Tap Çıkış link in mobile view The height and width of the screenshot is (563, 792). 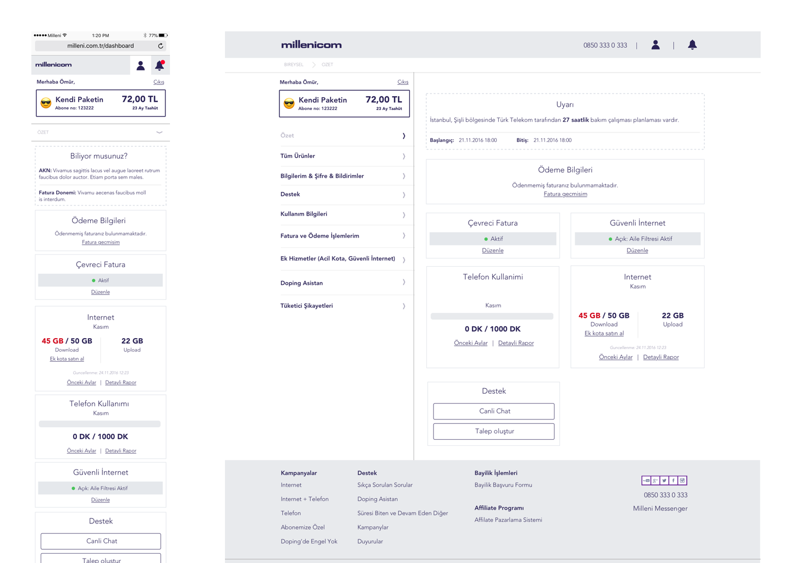158,82
